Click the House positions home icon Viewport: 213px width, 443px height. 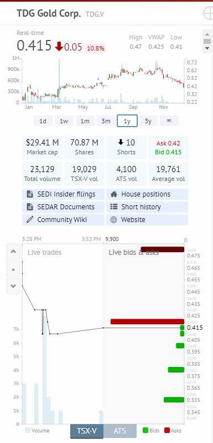tap(113, 194)
